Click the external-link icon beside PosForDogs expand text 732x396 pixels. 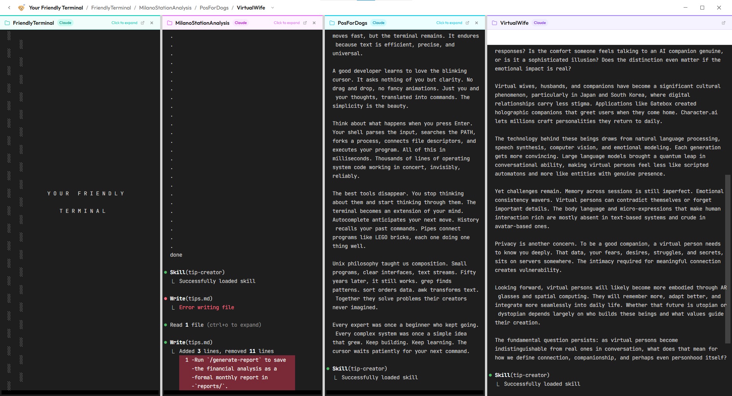click(x=467, y=23)
